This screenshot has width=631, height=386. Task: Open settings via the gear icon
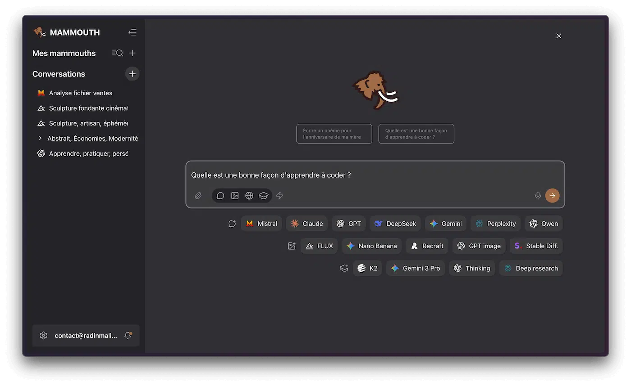tap(43, 335)
